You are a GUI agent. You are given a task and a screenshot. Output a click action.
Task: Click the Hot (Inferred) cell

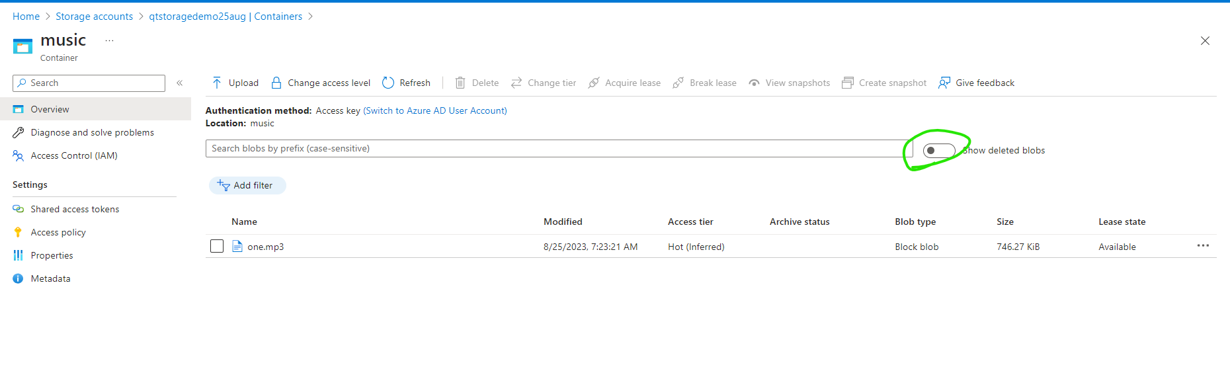pos(696,247)
